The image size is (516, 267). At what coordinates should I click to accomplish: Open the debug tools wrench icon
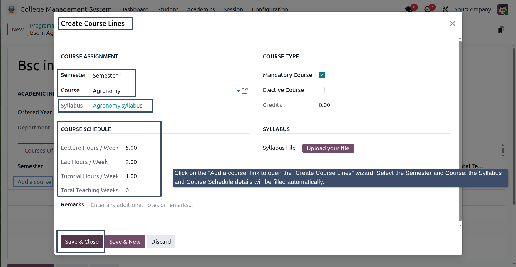[445, 9]
